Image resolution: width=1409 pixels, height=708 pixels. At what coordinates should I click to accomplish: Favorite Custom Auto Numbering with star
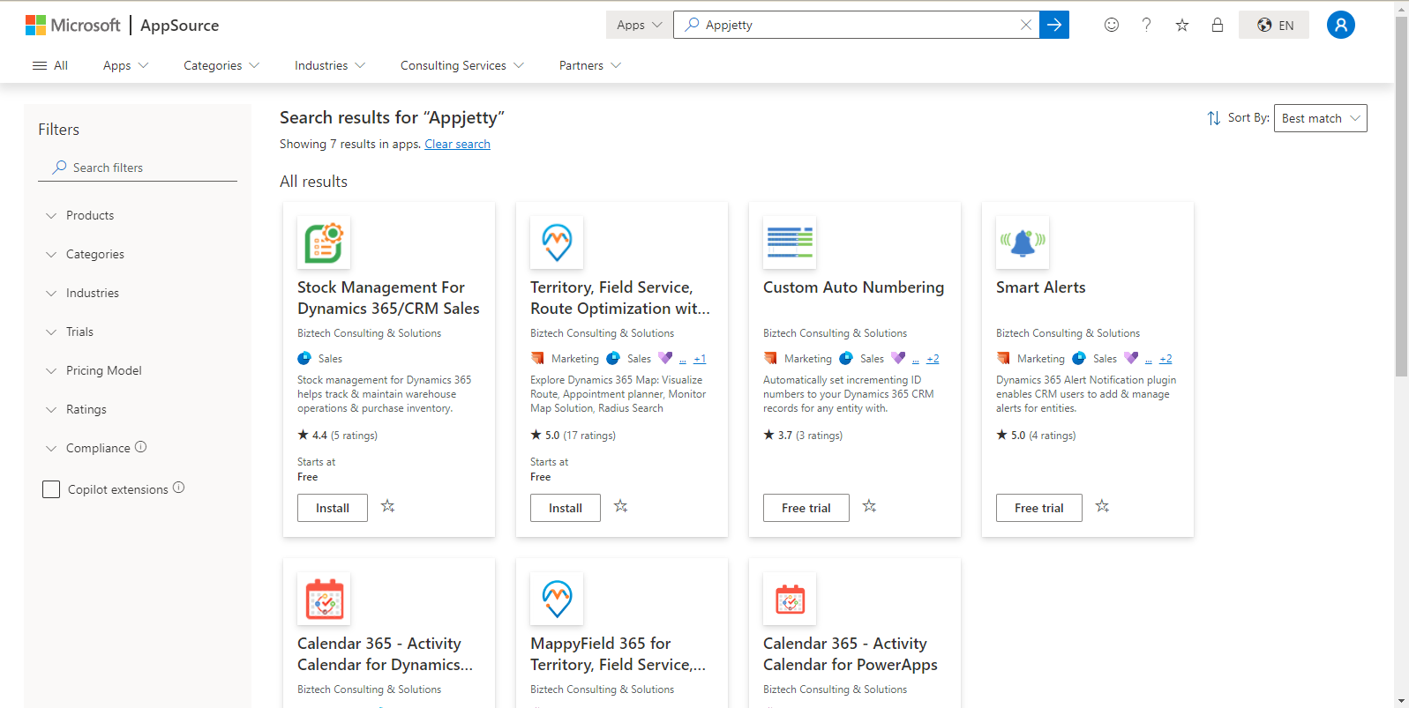point(870,506)
